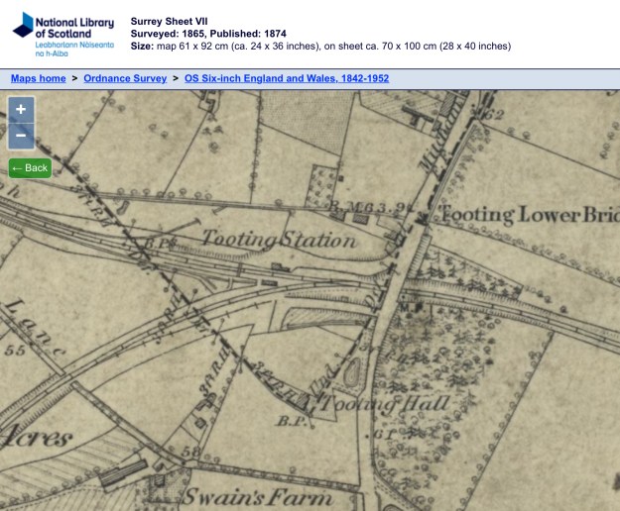
Task: Go to the Ordnance Survey breadcrumb link
Action: pyautogui.click(x=124, y=77)
